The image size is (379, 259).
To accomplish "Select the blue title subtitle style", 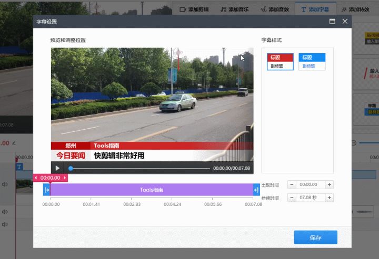I will click(312, 62).
